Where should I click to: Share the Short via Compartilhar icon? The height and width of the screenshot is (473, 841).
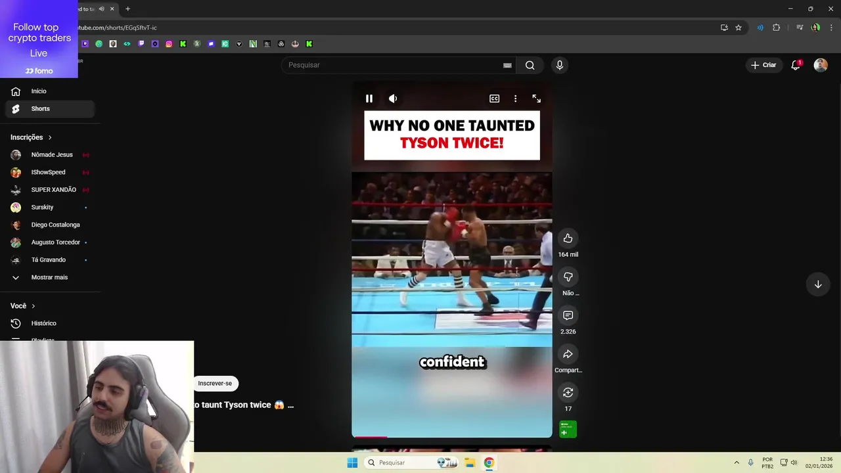click(x=568, y=354)
